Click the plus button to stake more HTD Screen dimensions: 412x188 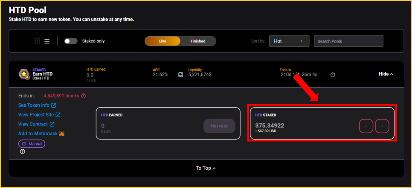tap(382, 126)
